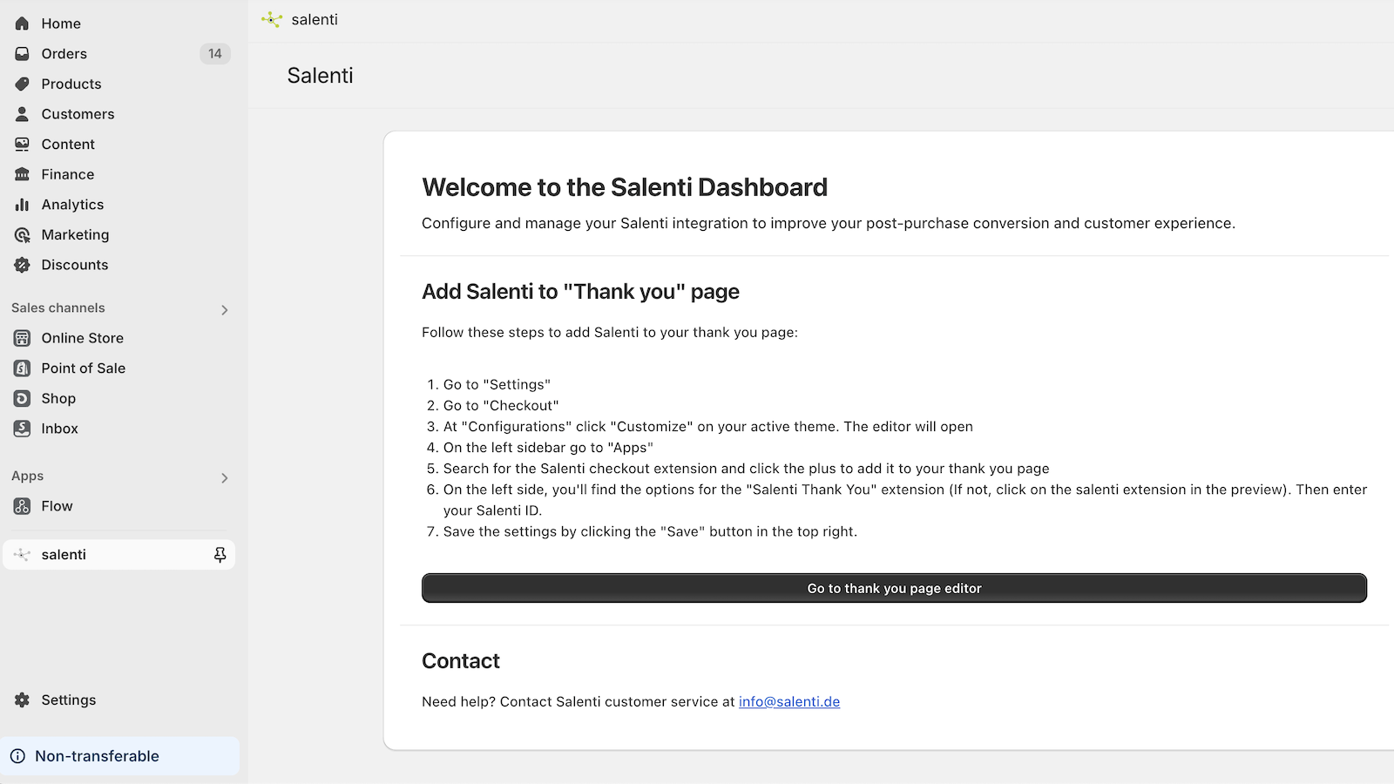Click the Flow app icon
This screenshot has width=1394, height=784.
[x=23, y=506]
